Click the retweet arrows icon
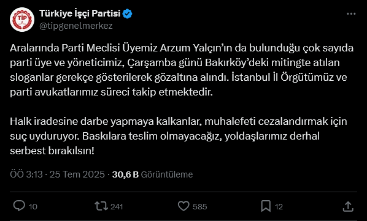Screen dimensions: 367x221 click(101, 206)
